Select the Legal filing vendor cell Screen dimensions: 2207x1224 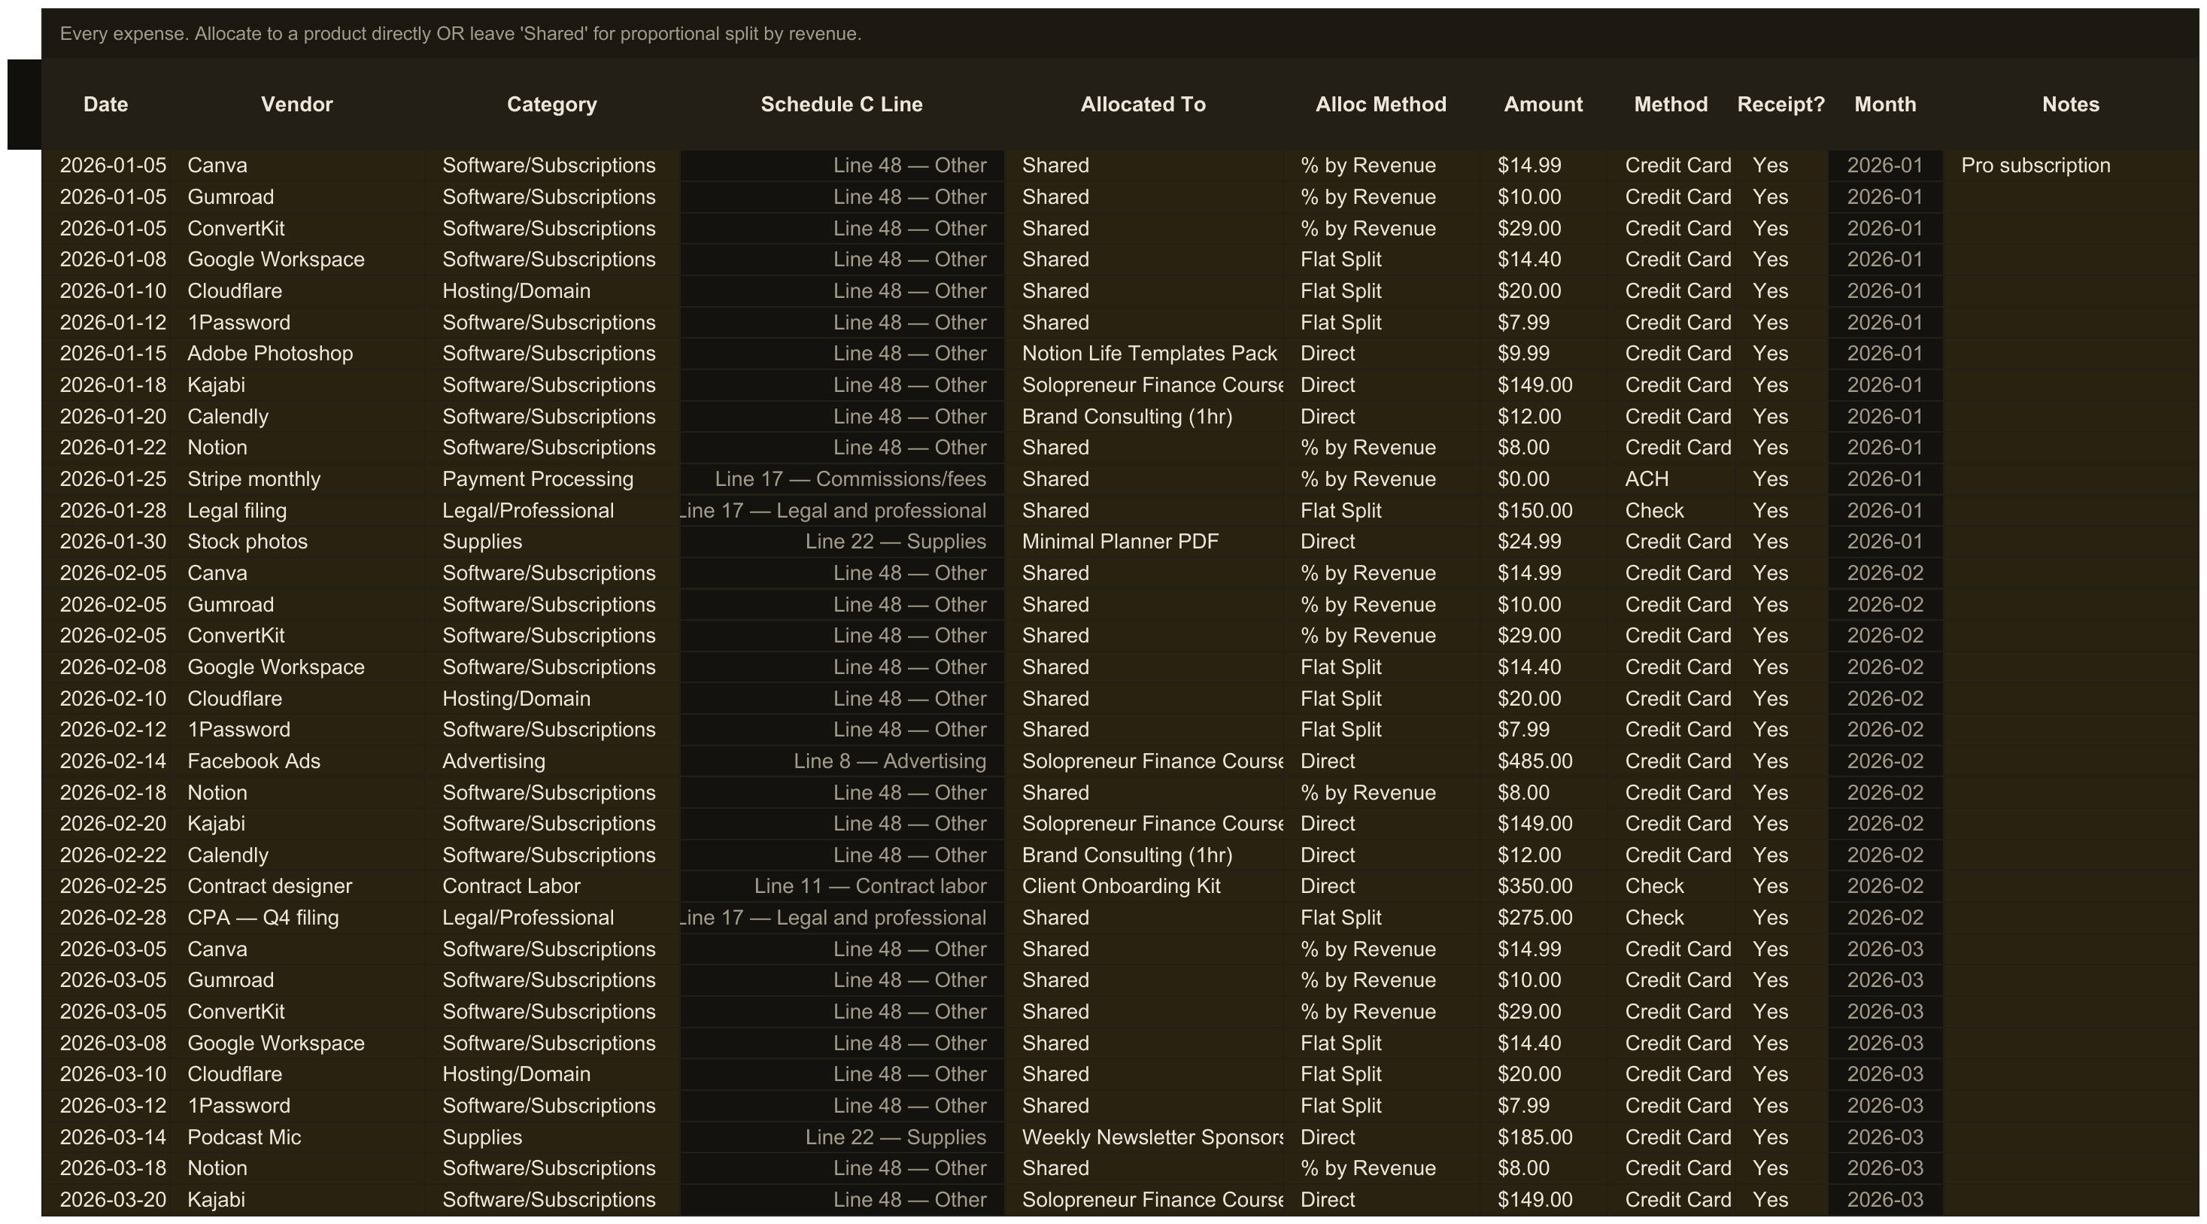click(297, 511)
